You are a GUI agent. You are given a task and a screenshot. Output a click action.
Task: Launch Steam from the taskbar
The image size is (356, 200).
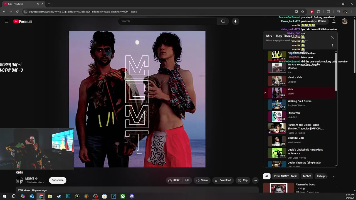pyautogui.click(x=59, y=196)
